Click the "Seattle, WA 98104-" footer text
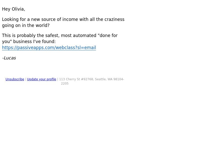201x151 pixels. tap(110, 79)
